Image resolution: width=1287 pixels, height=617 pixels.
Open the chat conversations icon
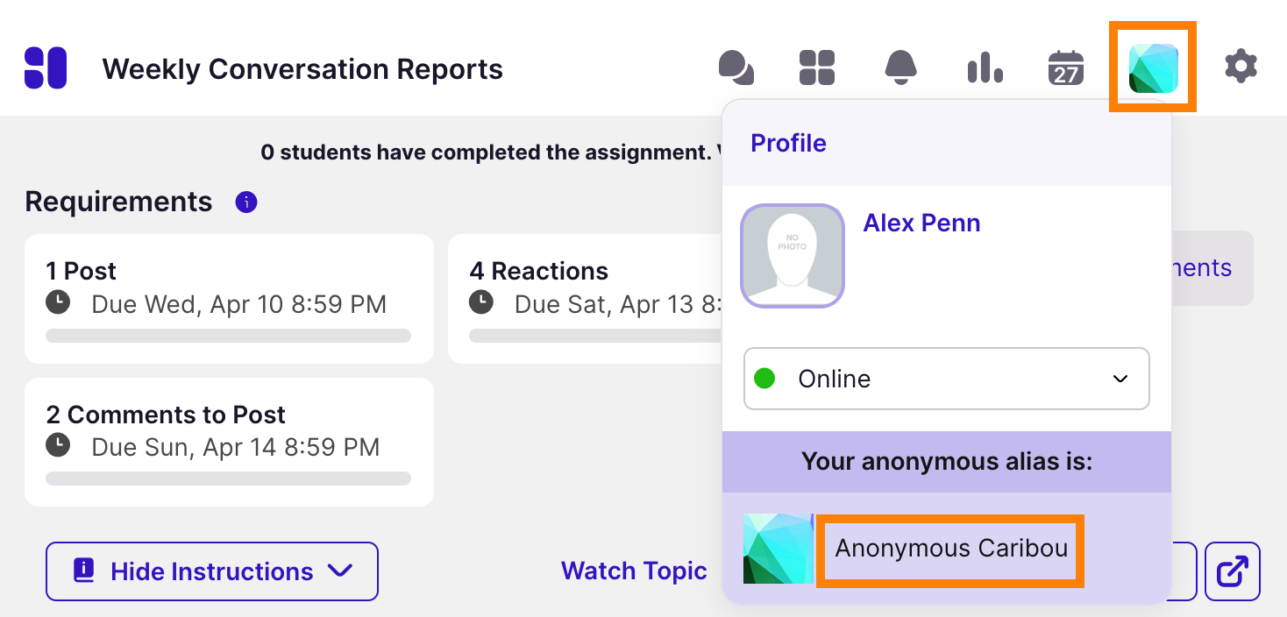pyautogui.click(x=736, y=67)
